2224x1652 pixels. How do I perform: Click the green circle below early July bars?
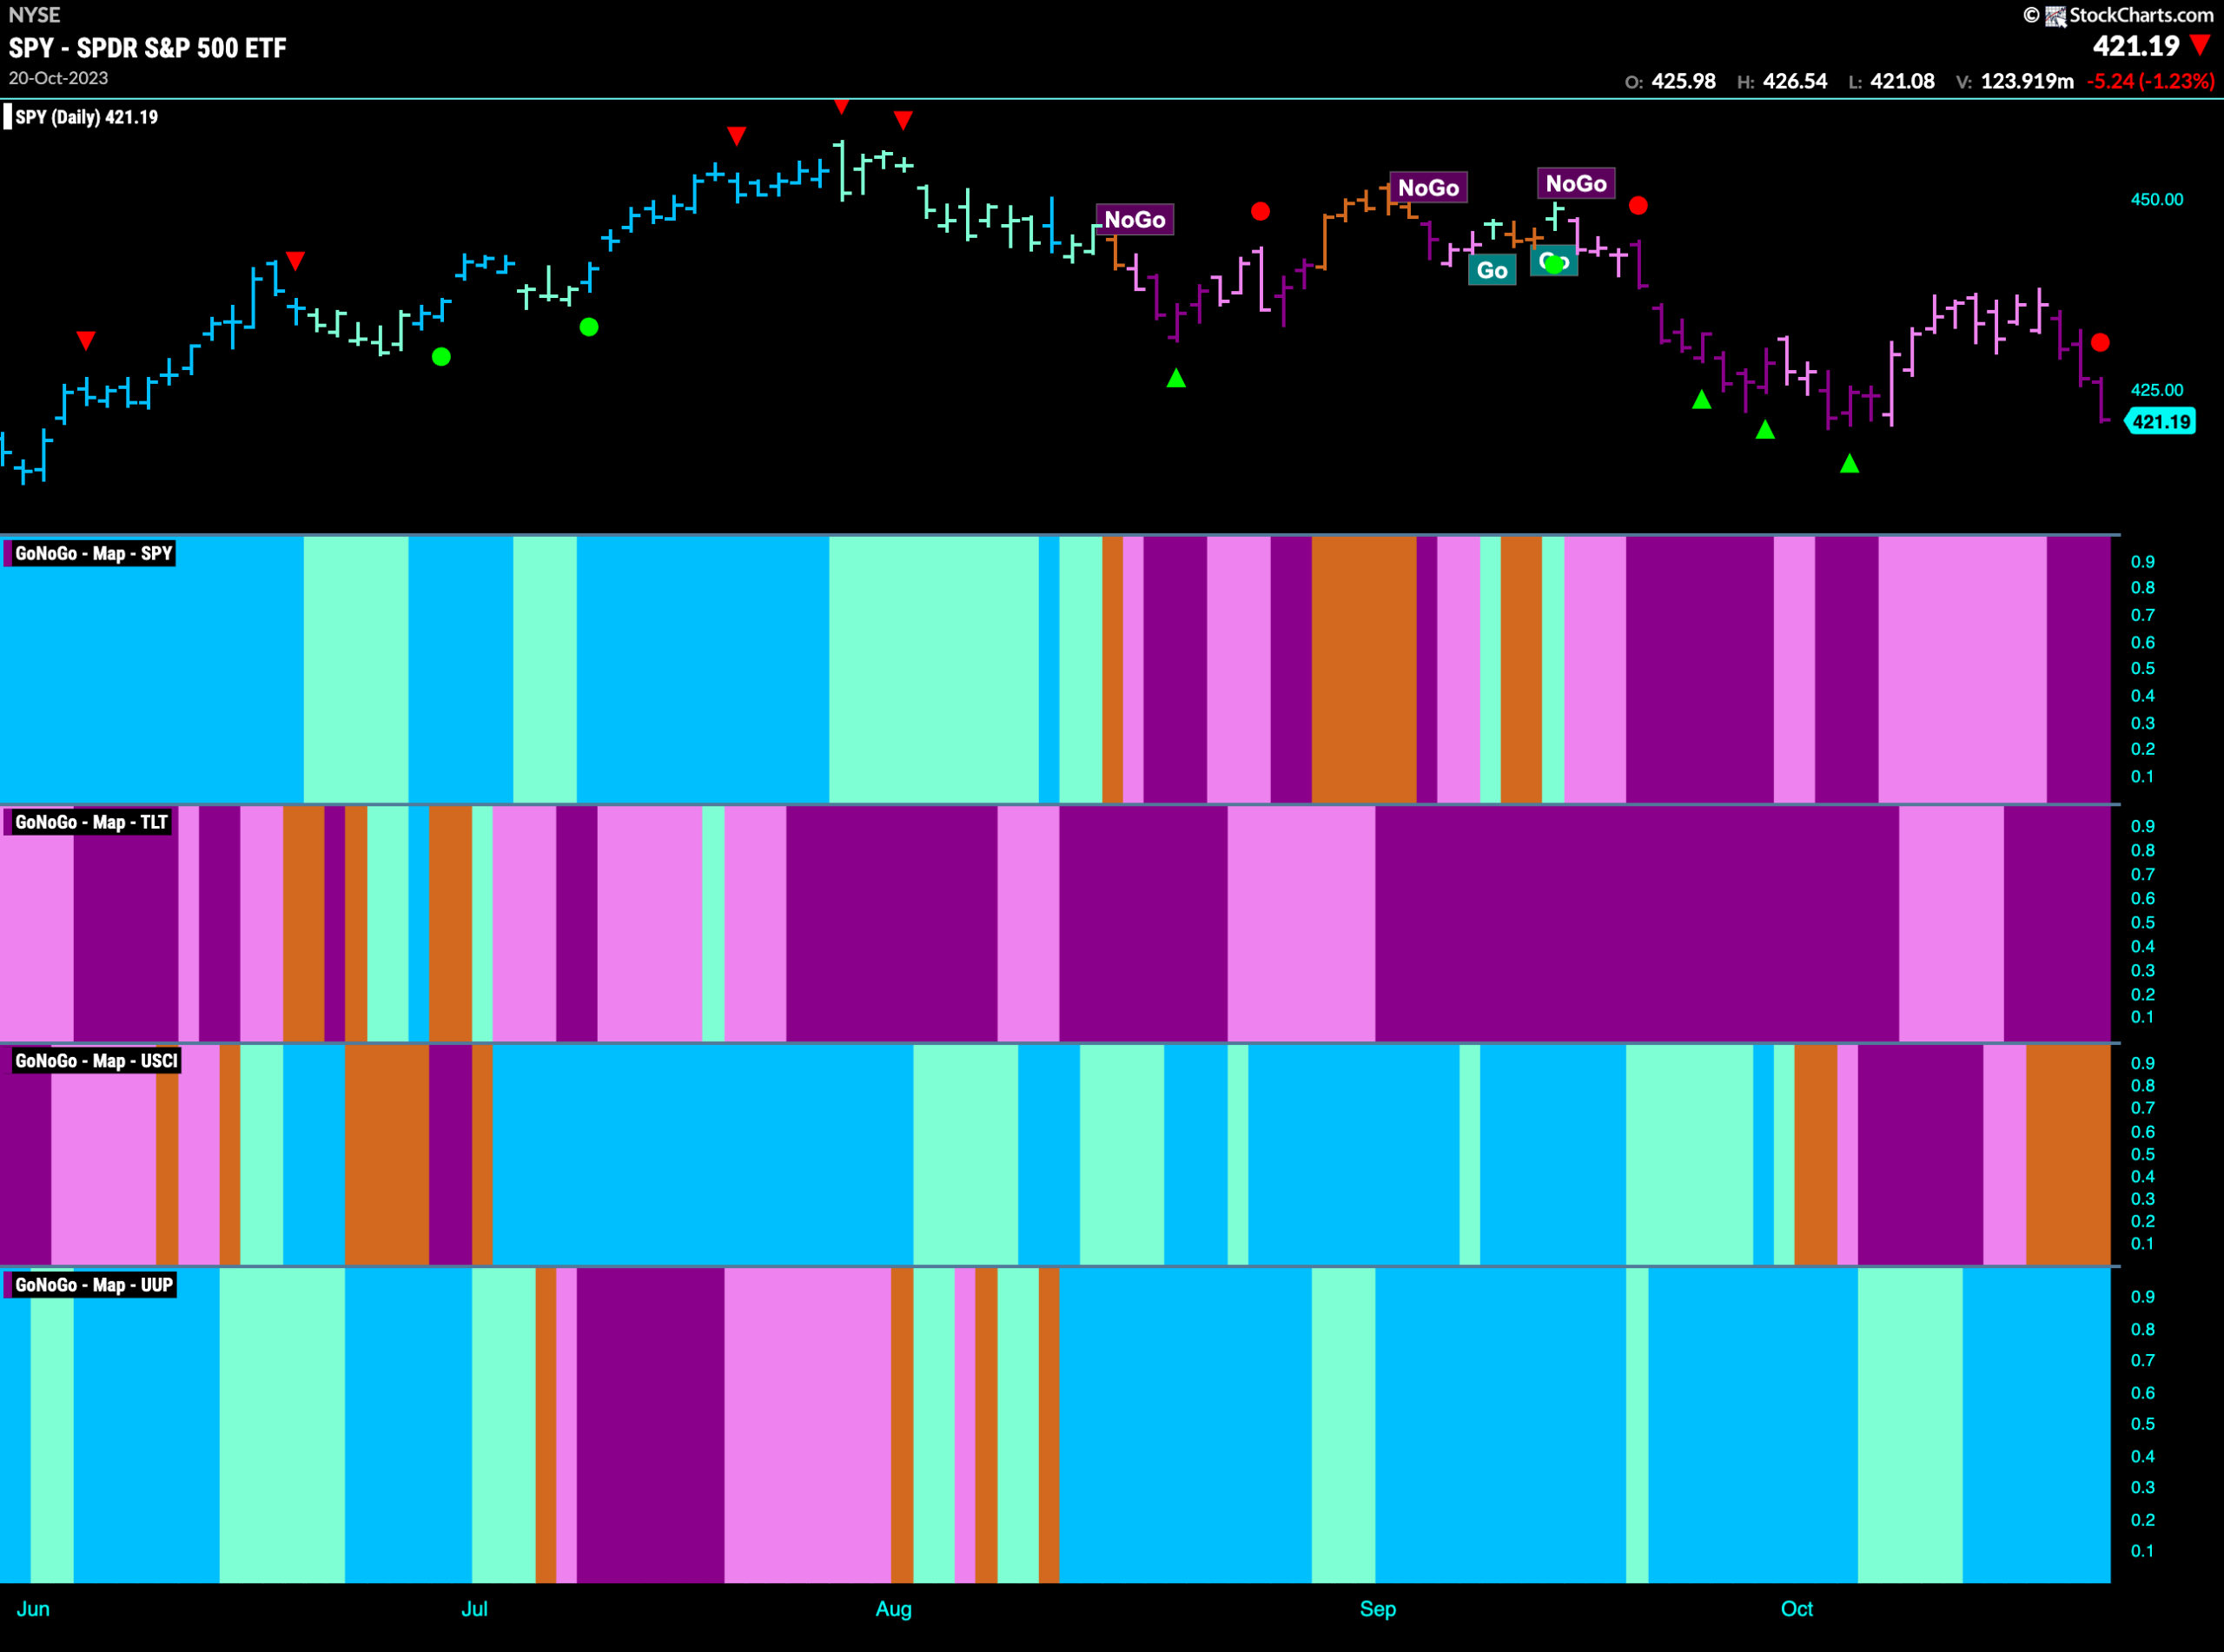(x=589, y=327)
